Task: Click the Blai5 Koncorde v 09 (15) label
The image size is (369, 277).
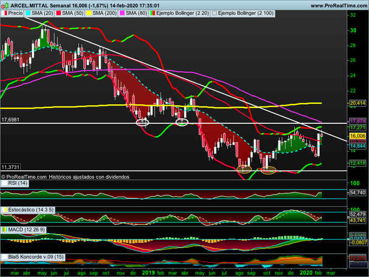Action: pos(33,257)
